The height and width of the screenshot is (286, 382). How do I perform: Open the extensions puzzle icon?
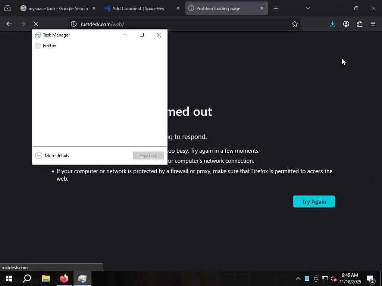click(x=360, y=24)
